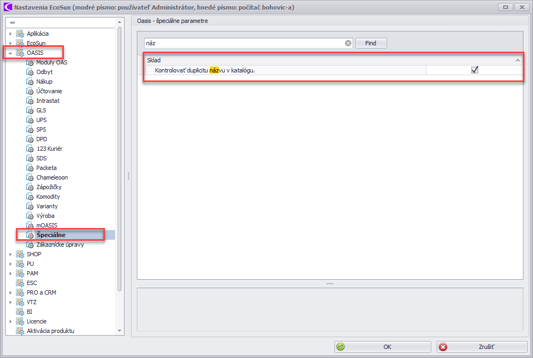Toggle Kontrolovať duplicitu názvu v katalógu checkbox
This screenshot has width=533, height=358.
coord(475,70)
